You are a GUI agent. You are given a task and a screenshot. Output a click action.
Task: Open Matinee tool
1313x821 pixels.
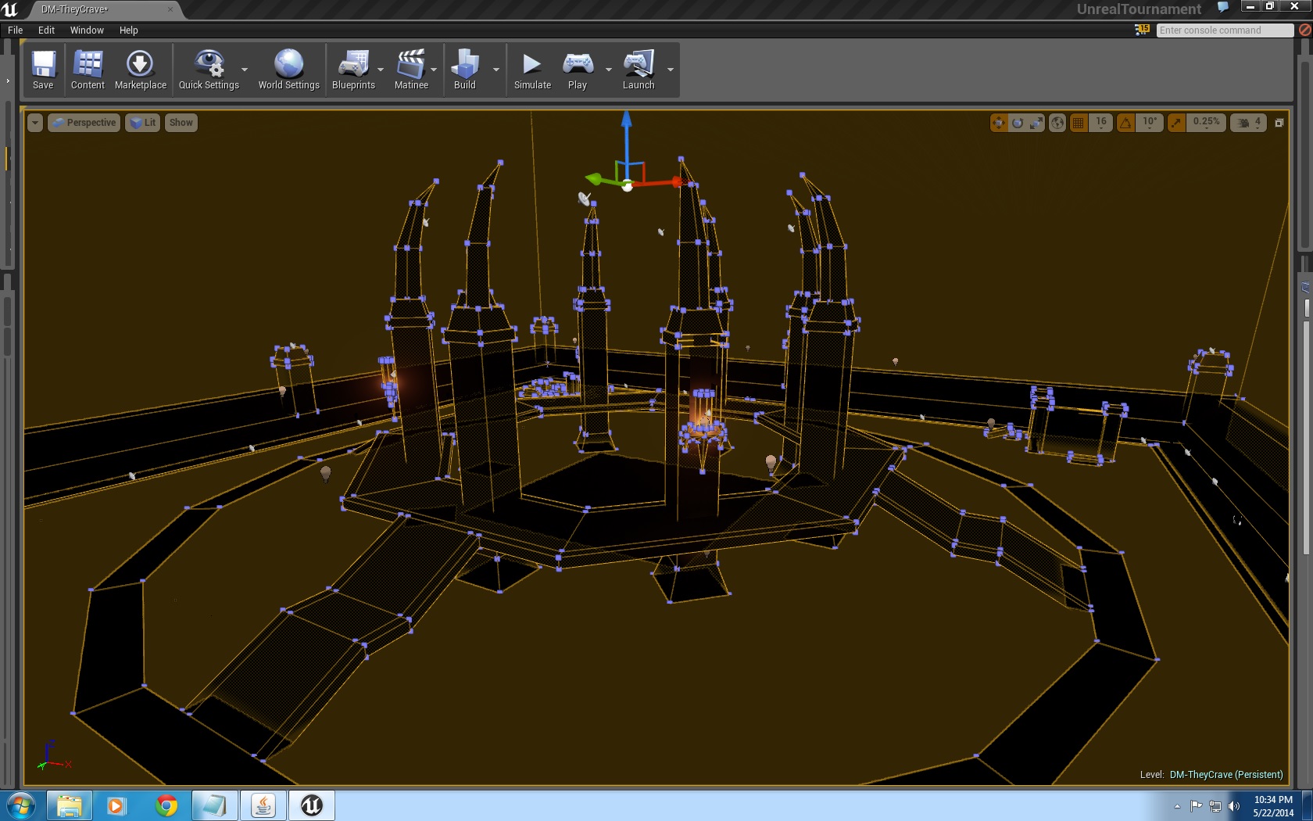pos(411,70)
